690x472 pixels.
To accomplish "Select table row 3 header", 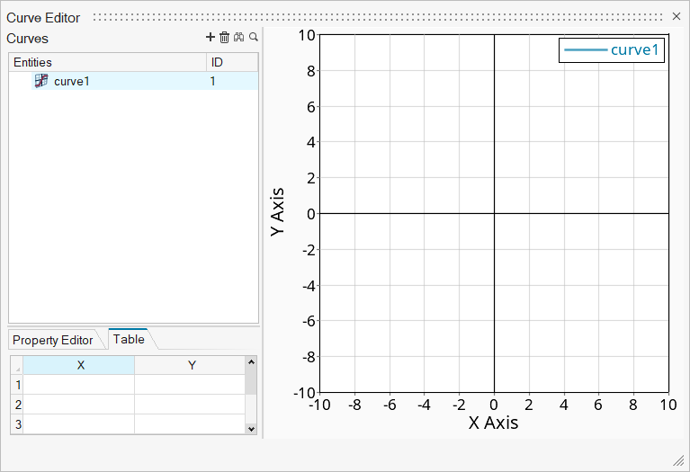I will 17,423.
